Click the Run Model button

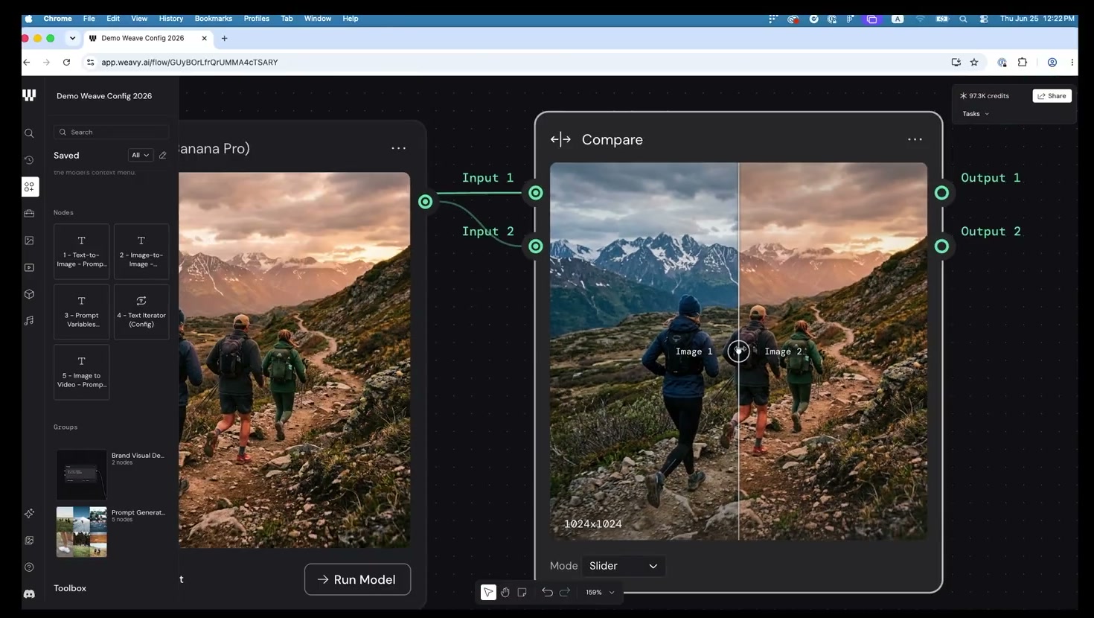point(357,579)
